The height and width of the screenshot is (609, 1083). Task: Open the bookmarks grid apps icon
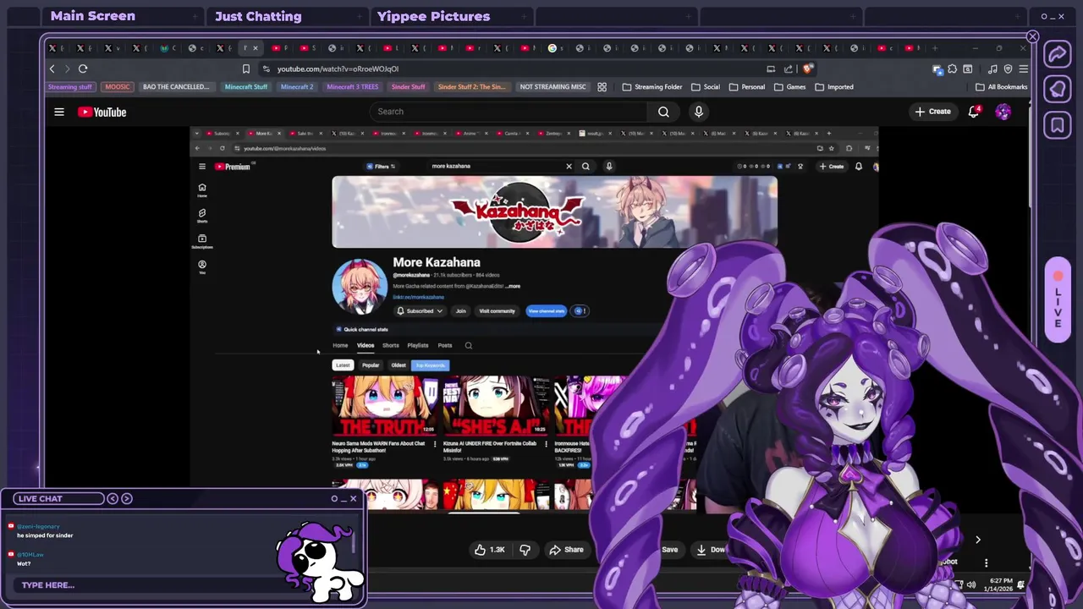coord(602,86)
